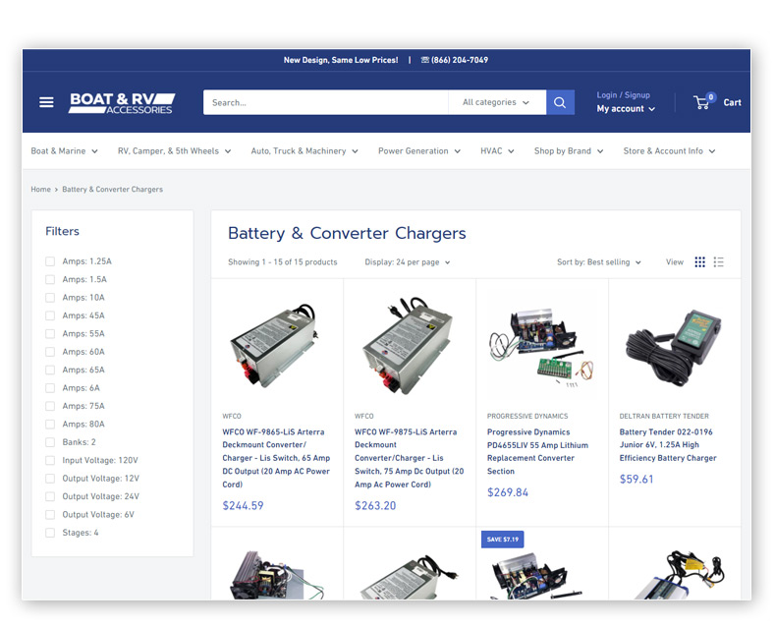Screen dimensions: 775x628
Task: Check the Stages: 4 filter
Action: pyautogui.click(x=50, y=533)
